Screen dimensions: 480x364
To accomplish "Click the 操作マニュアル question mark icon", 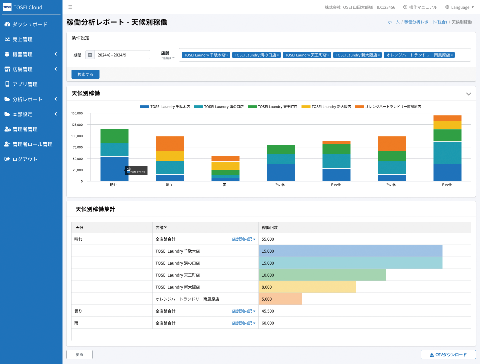I will [405, 7].
